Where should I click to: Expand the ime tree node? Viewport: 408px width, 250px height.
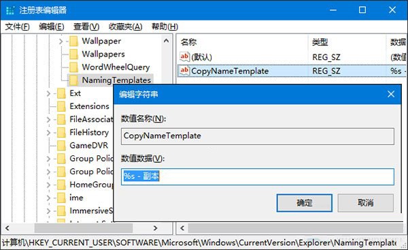(48, 198)
